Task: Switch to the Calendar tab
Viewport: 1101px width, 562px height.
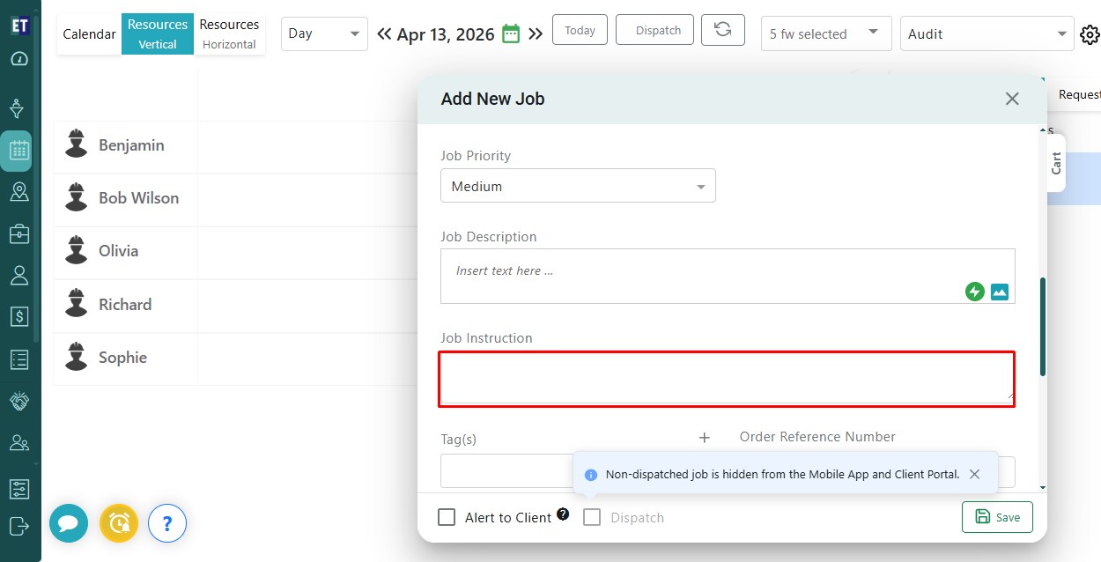Action: coord(89,34)
